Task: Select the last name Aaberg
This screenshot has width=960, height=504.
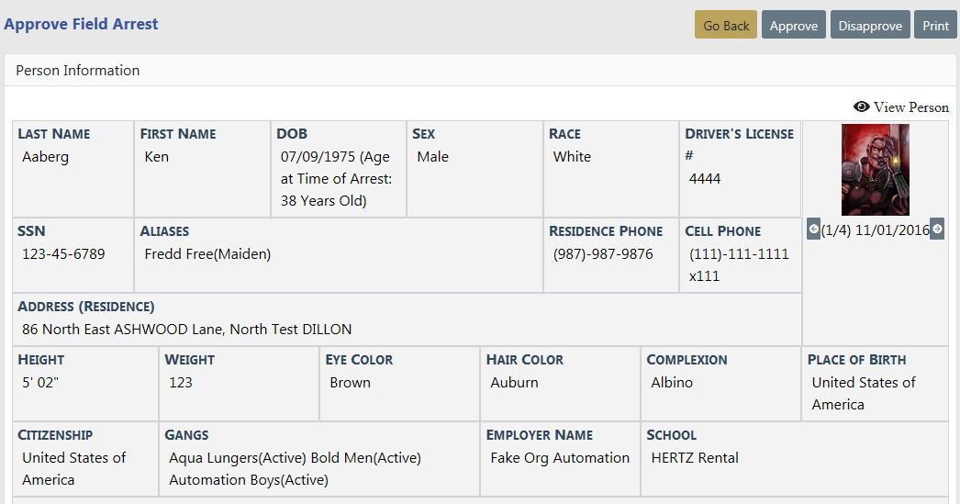Action: pos(46,157)
